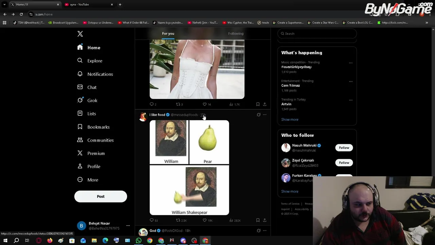Image resolution: width=435 pixels, height=245 pixels.
Task: Open the Windows Start menu
Action: (5, 241)
